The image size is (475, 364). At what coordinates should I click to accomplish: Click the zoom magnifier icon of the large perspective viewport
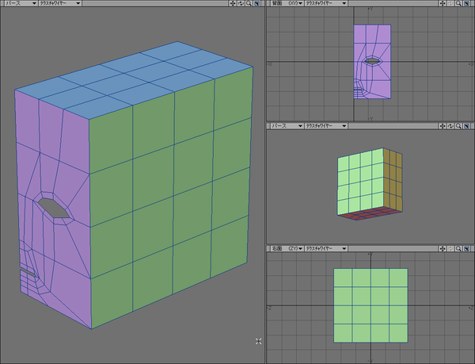(x=249, y=3)
